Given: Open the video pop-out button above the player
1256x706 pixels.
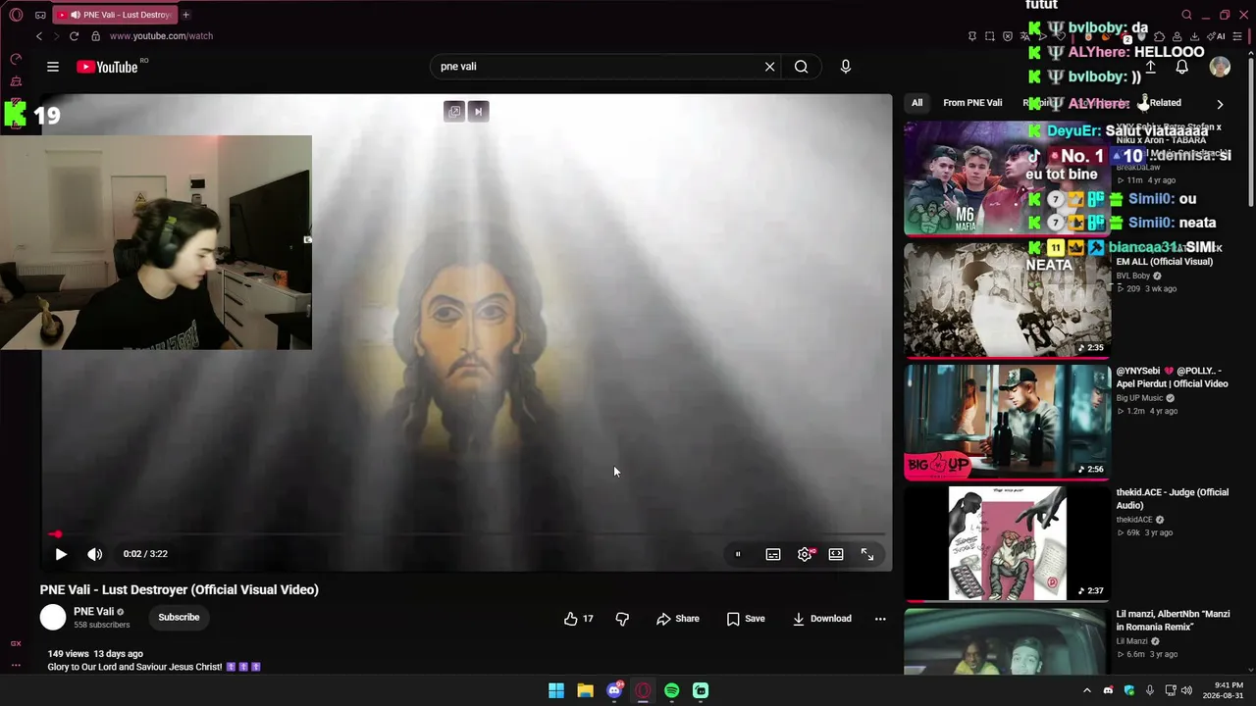Looking at the screenshot, I should (x=454, y=112).
